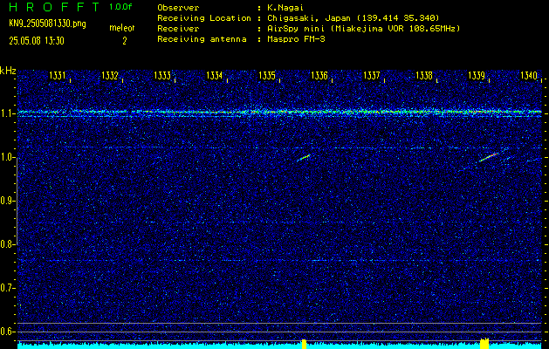Click the 1335 time tick label
The image size is (549, 349).
click(267, 75)
